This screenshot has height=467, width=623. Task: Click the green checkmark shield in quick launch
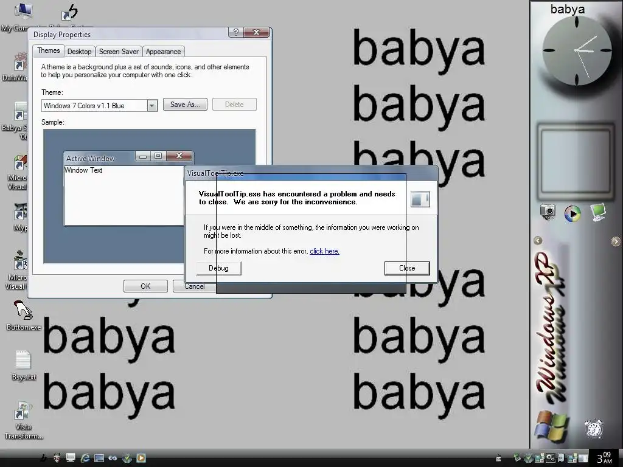[x=127, y=458]
